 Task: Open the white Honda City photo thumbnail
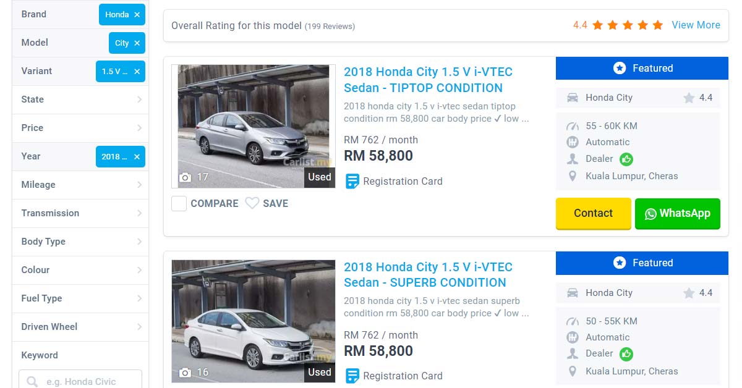coord(254,320)
